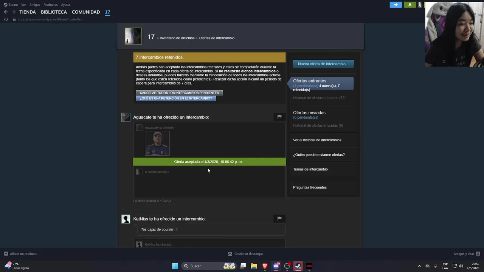
Task: View the item offered by Aguacate
Action: point(157,143)
